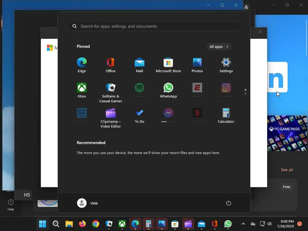Image resolution: width=308 pixels, height=231 pixels.
Task: Click the Free button in Store window
Action: [286, 187]
